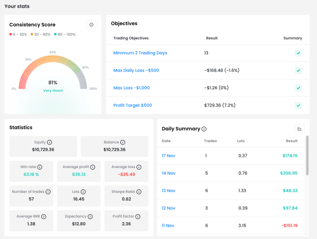The width and height of the screenshot is (317, 239).
Task: Click the Max Loss -$1,000 checkmark
Action: coord(298,88)
